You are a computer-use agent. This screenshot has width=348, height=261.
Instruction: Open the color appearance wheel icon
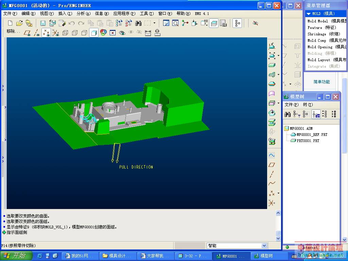coord(103,33)
